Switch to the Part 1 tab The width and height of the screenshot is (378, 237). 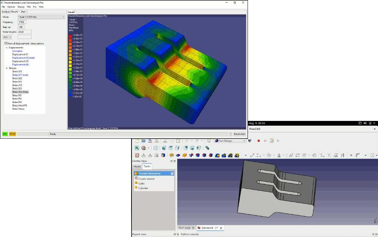[x=23, y=11]
